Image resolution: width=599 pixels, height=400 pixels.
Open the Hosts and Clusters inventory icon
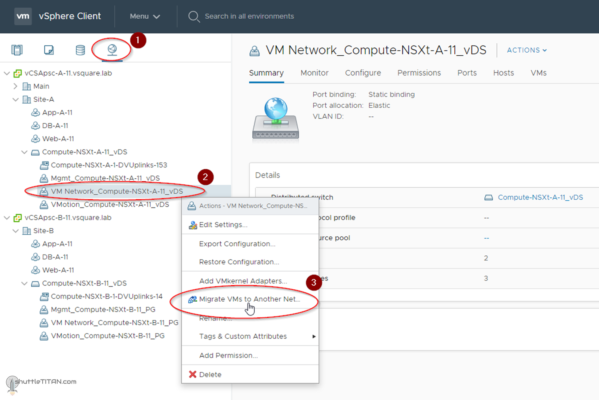(x=17, y=50)
